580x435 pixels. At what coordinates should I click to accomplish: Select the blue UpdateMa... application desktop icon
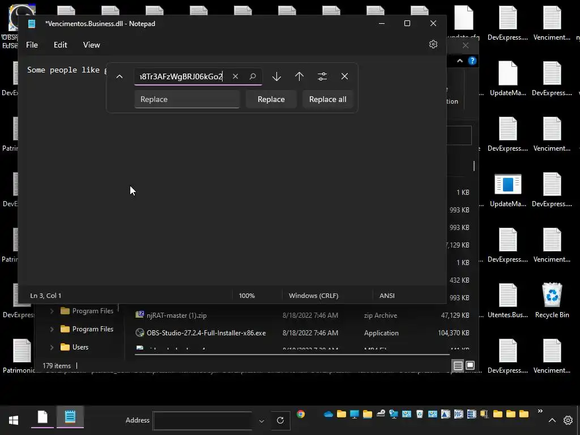tap(508, 190)
